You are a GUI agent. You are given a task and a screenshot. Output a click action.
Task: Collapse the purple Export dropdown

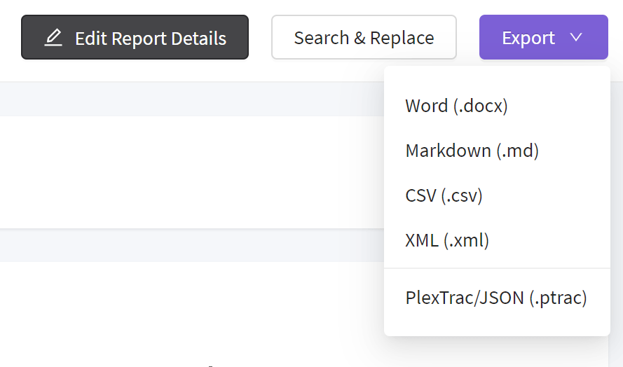[543, 38]
